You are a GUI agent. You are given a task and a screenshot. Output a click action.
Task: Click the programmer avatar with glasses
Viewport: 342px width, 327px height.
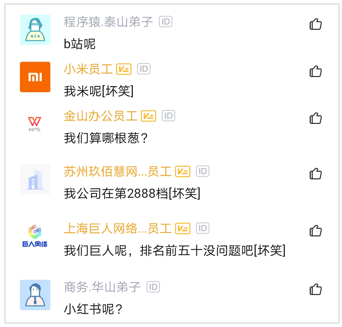[x=35, y=30]
